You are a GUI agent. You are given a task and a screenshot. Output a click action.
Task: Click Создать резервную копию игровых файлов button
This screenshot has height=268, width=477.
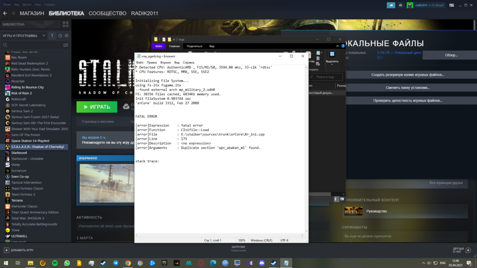408,74
